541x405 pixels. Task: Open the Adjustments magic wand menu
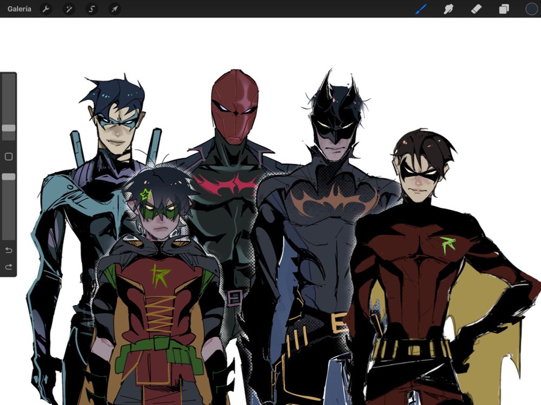tap(69, 9)
